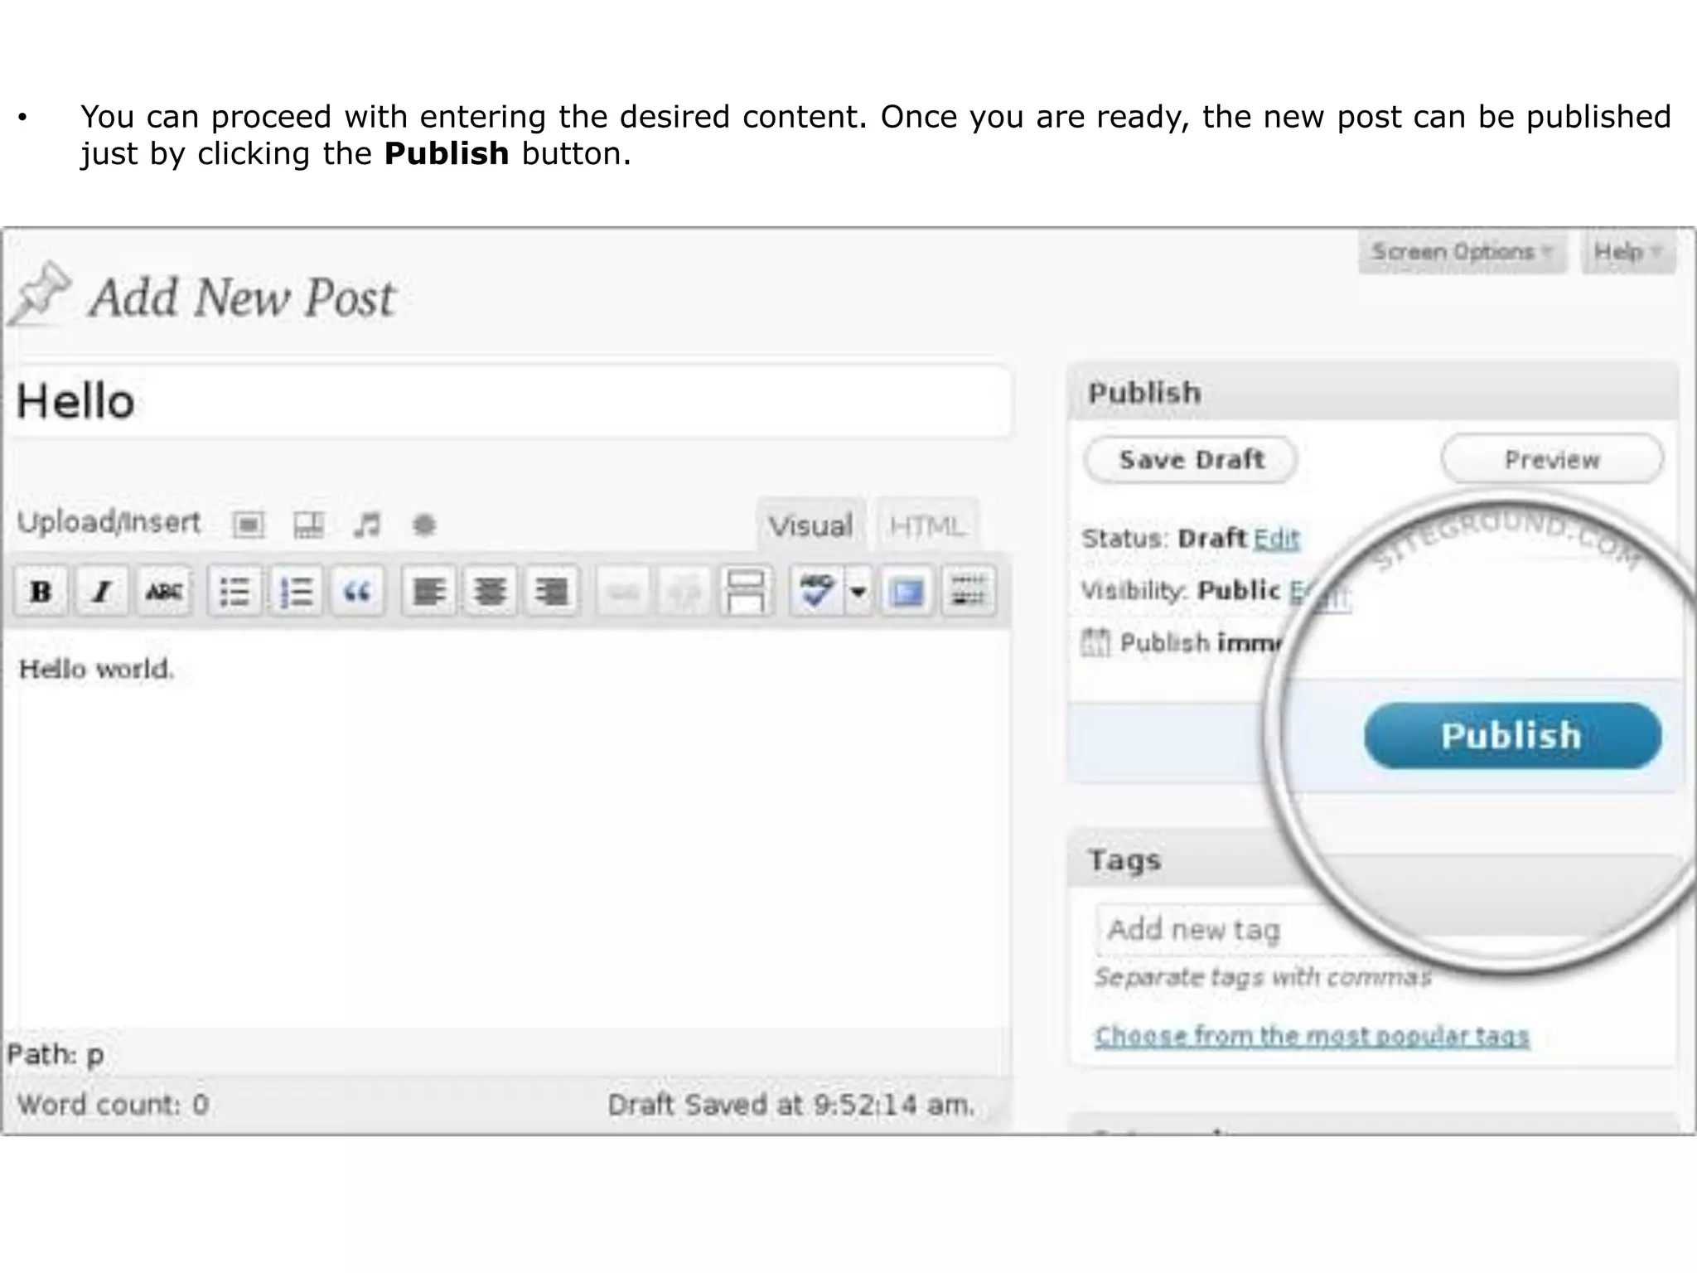Switch to the Visual editor tab
1697x1273 pixels.
click(x=810, y=525)
